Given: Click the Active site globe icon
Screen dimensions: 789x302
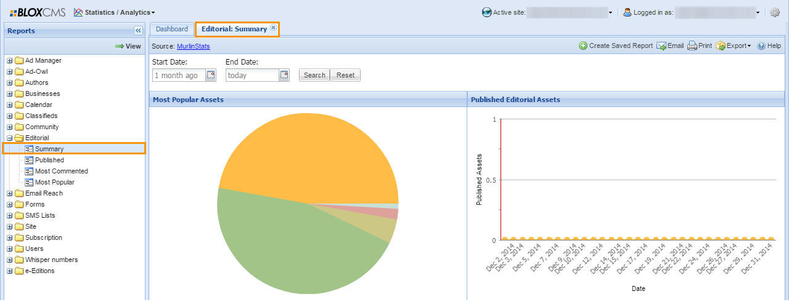Looking at the screenshot, I should click(x=486, y=12).
